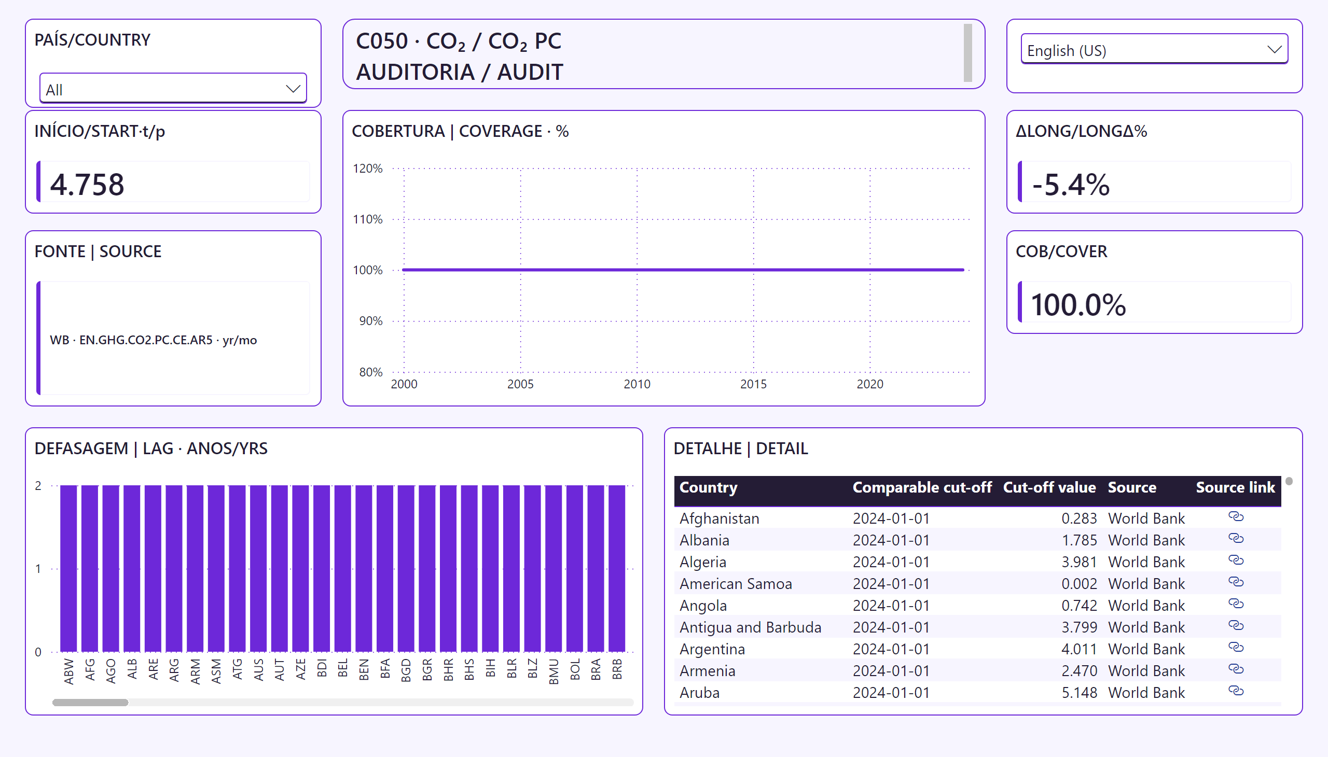Screen dimensions: 1328x757
Task: Click the DEFASAGEM | LAG · ANOS/YRS title
Action: 151,448
